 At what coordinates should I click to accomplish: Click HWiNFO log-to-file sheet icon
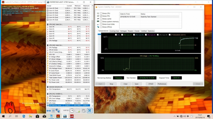78,111
